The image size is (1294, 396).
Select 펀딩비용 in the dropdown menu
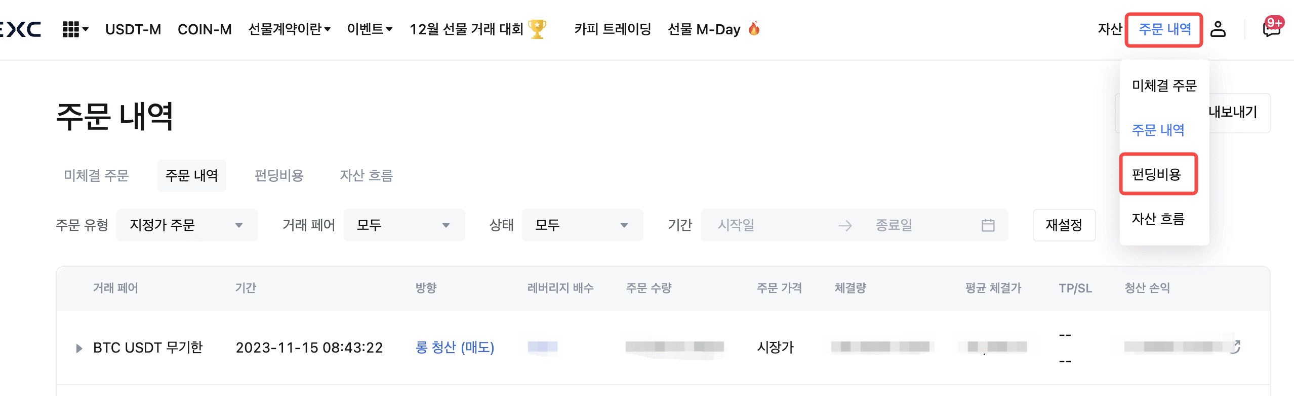coord(1157,175)
